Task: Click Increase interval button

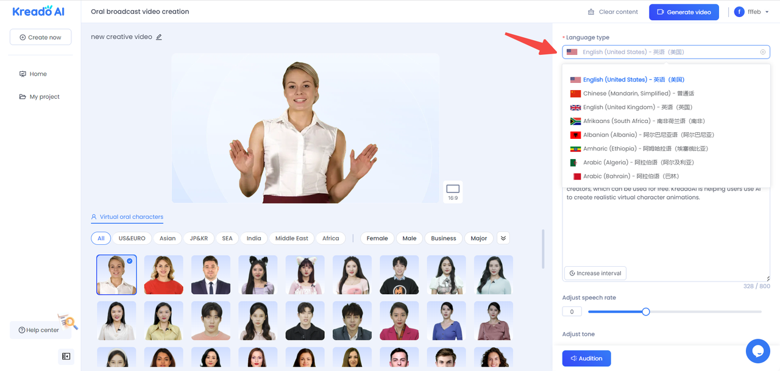Action: (x=595, y=274)
